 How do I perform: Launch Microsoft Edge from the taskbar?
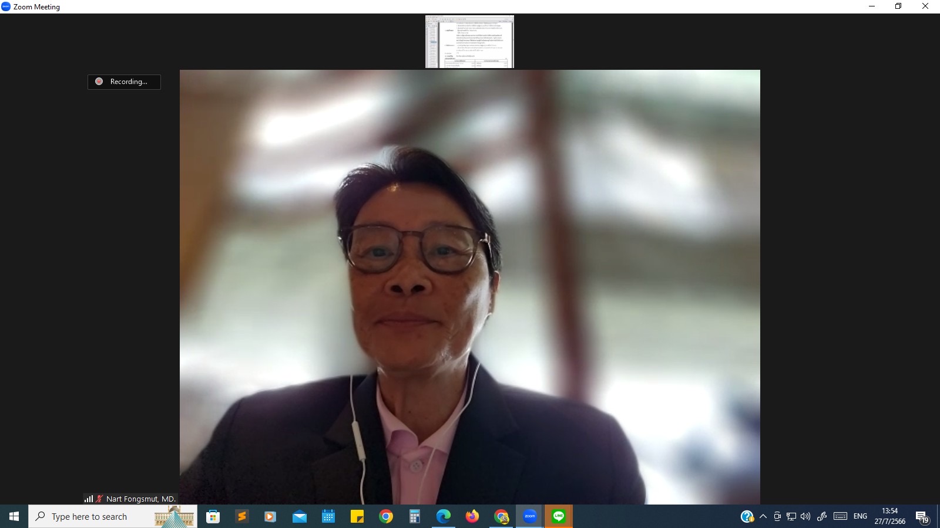444,516
